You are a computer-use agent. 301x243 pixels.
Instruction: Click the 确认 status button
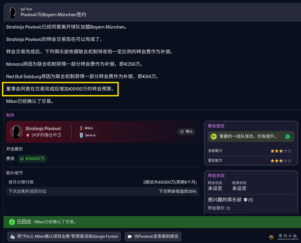[186, 132]
